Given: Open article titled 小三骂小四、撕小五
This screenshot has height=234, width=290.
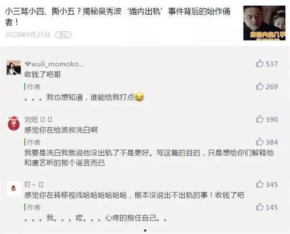Looking at the screenshot, I should coord(118,17).
